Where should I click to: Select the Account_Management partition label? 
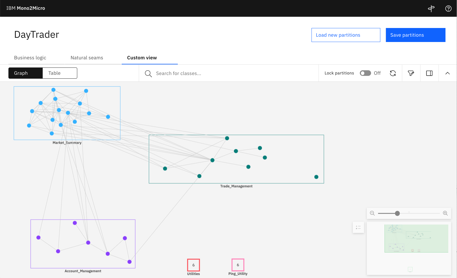point(83,271)
